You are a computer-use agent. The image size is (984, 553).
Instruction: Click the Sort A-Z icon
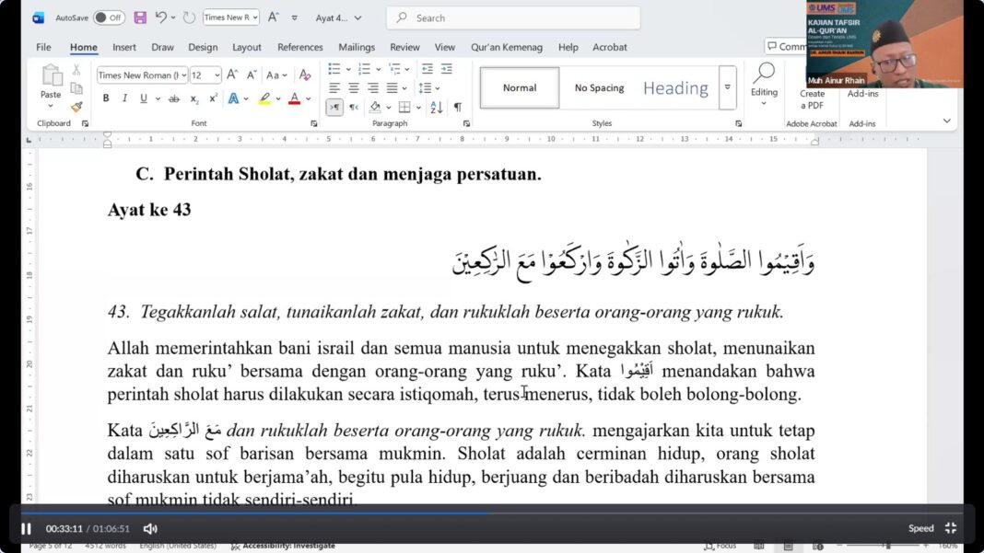point(437,108)
